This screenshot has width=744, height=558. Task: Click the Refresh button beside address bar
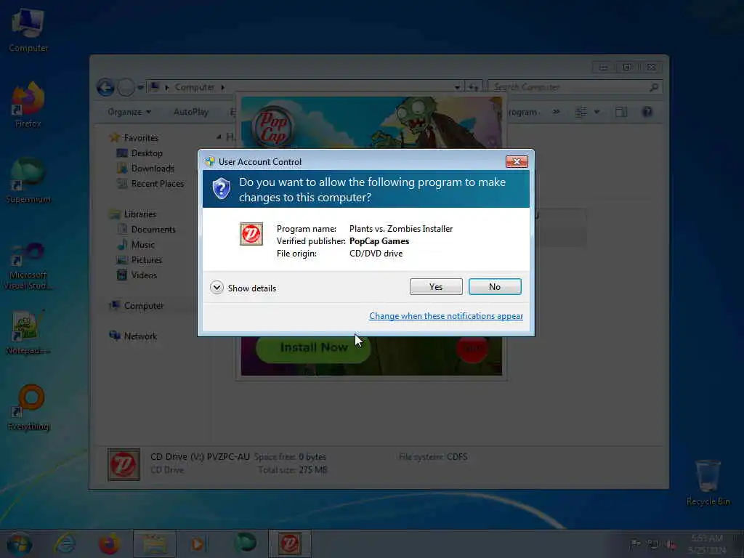point(474,87)
